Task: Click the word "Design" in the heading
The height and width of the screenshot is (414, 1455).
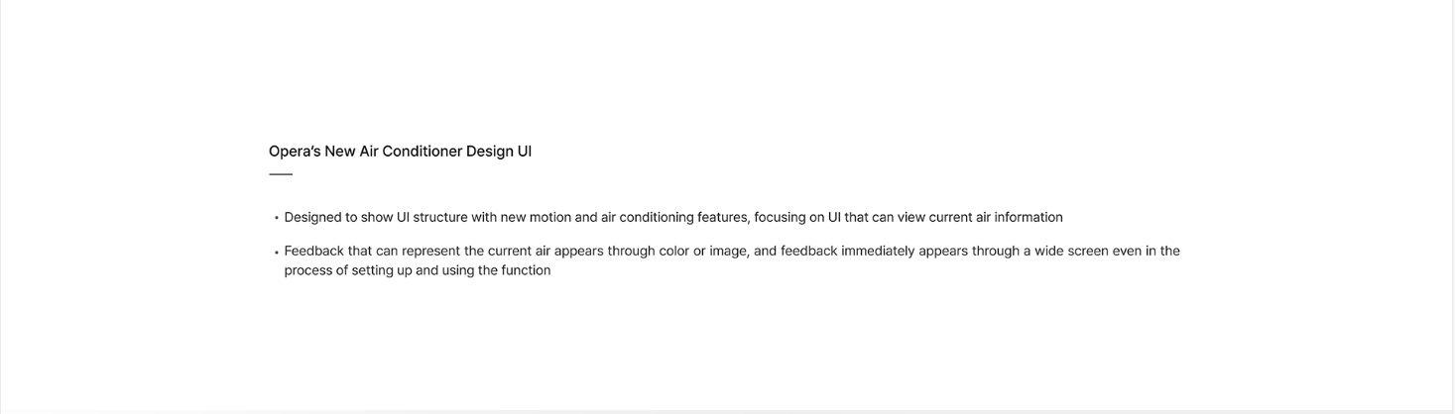Action: [489, 152]
